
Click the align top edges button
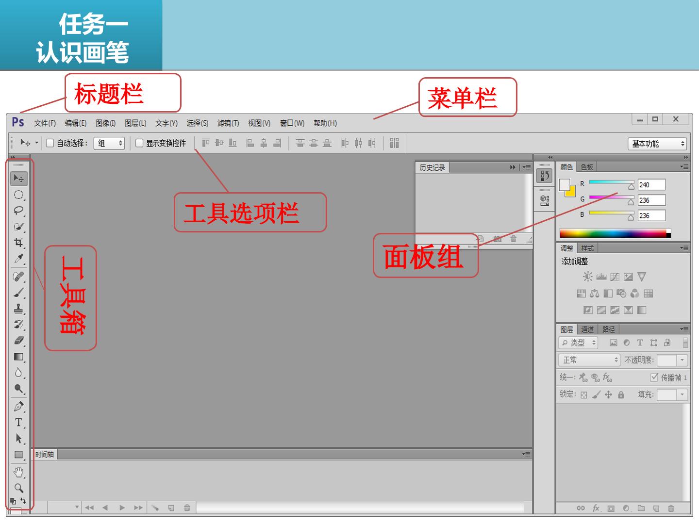tap(206, 143)
